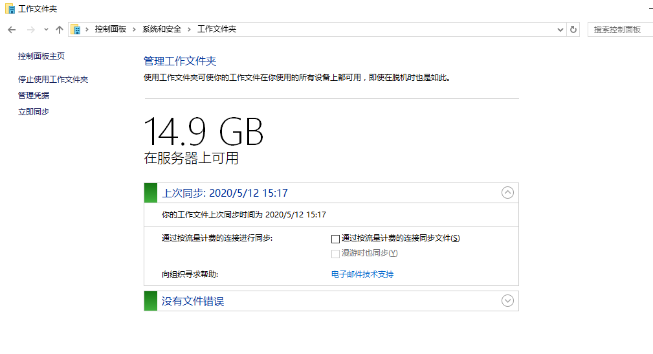
Task: Click the forward navigation arrow
Action: coord(30,30)
